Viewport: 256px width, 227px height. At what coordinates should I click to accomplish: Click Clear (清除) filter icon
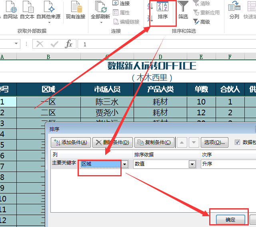202,3
